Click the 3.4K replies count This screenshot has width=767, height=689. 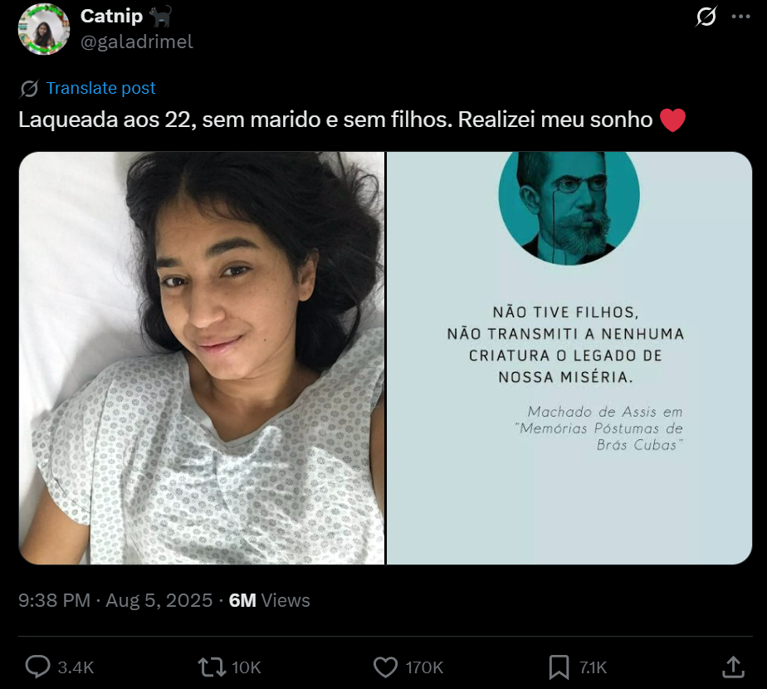pos(76,667)
